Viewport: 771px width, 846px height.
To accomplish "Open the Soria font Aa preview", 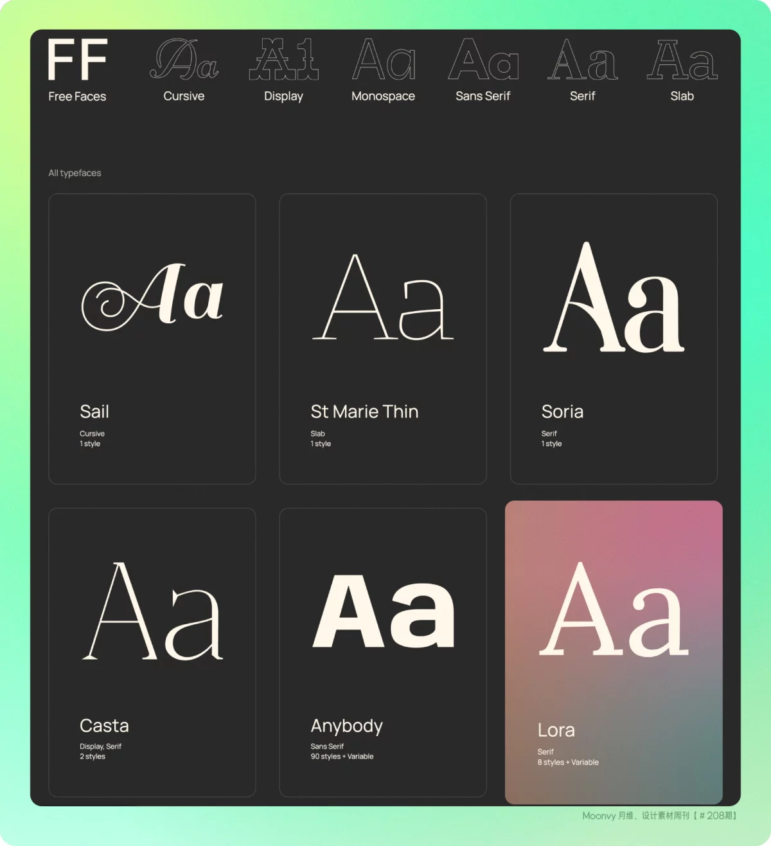I will (x=614, y=298).
